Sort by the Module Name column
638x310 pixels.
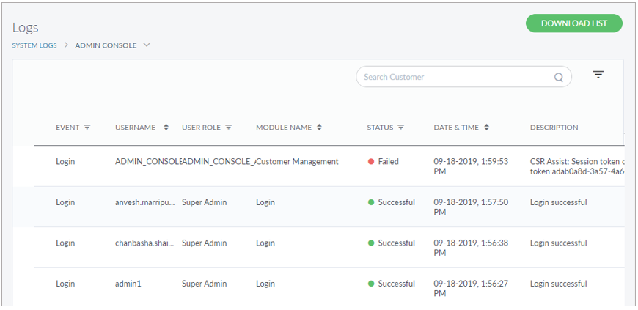pyautogui.click(x=319, y=128)
